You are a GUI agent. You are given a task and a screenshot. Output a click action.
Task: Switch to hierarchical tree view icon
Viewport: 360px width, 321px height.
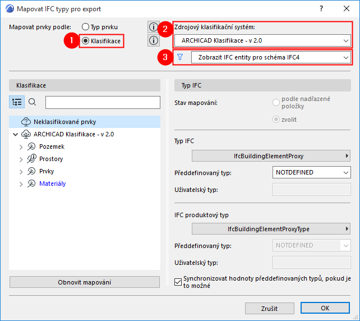pyautogui.click(x=17, y=102)
